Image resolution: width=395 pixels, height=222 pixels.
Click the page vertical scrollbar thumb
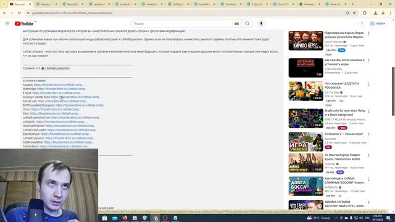pos(393,91)
